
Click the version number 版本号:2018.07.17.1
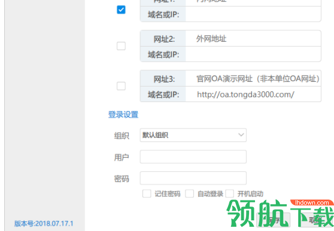[44, 224]
